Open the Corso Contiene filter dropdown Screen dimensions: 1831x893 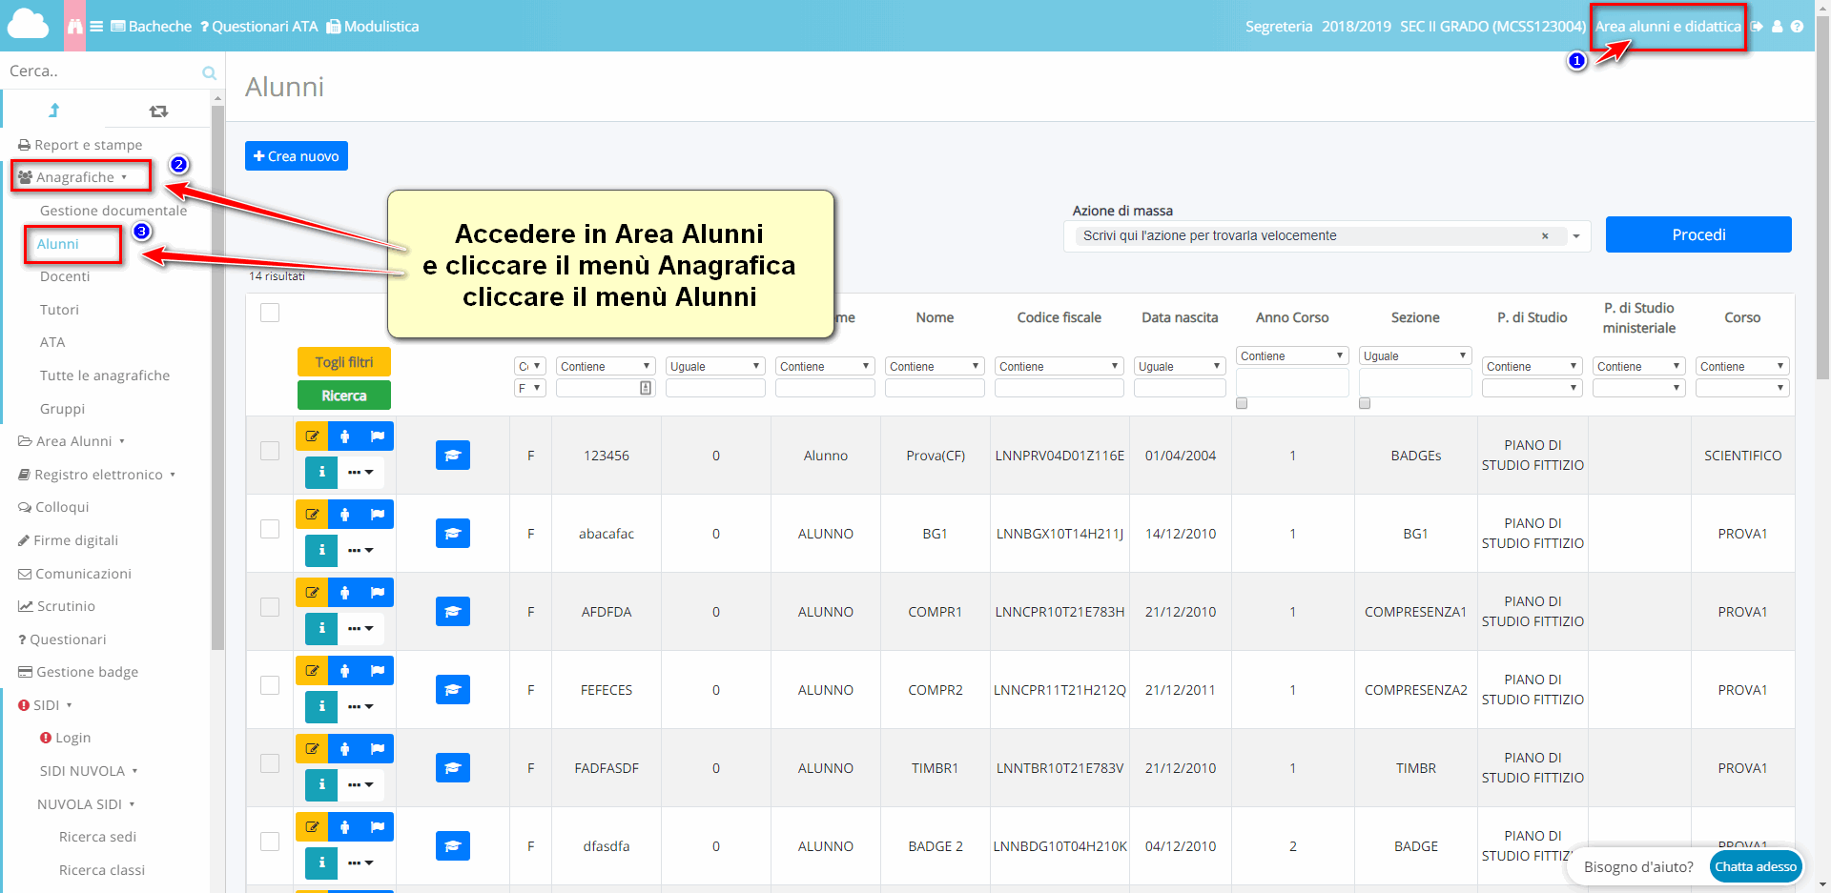point(1742,366)
